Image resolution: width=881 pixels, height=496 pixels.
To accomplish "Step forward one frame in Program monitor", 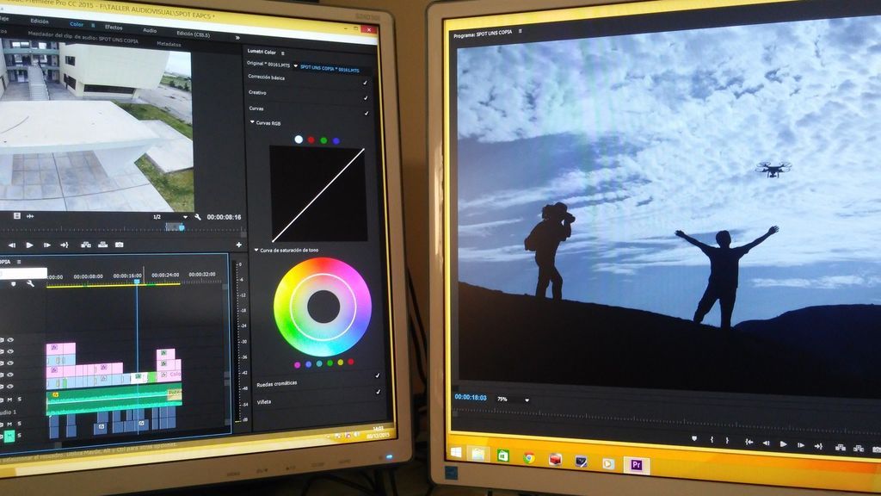I will [x=801, y=444].
